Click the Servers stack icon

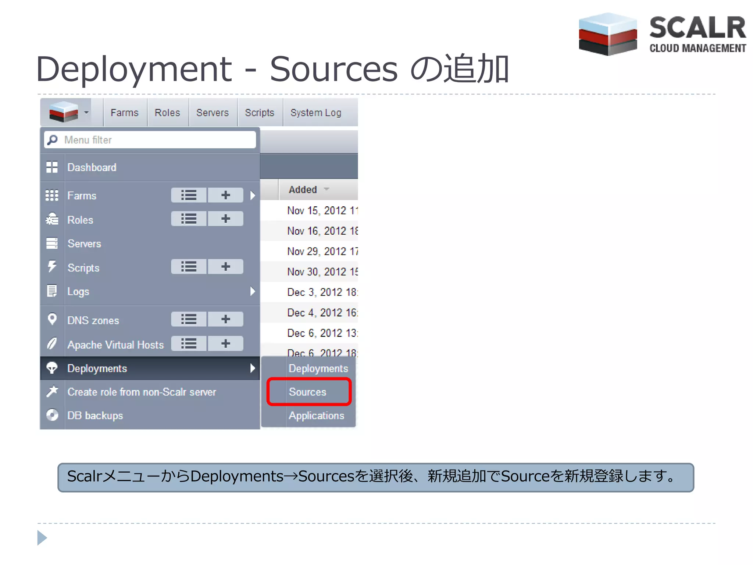point(52,243)
